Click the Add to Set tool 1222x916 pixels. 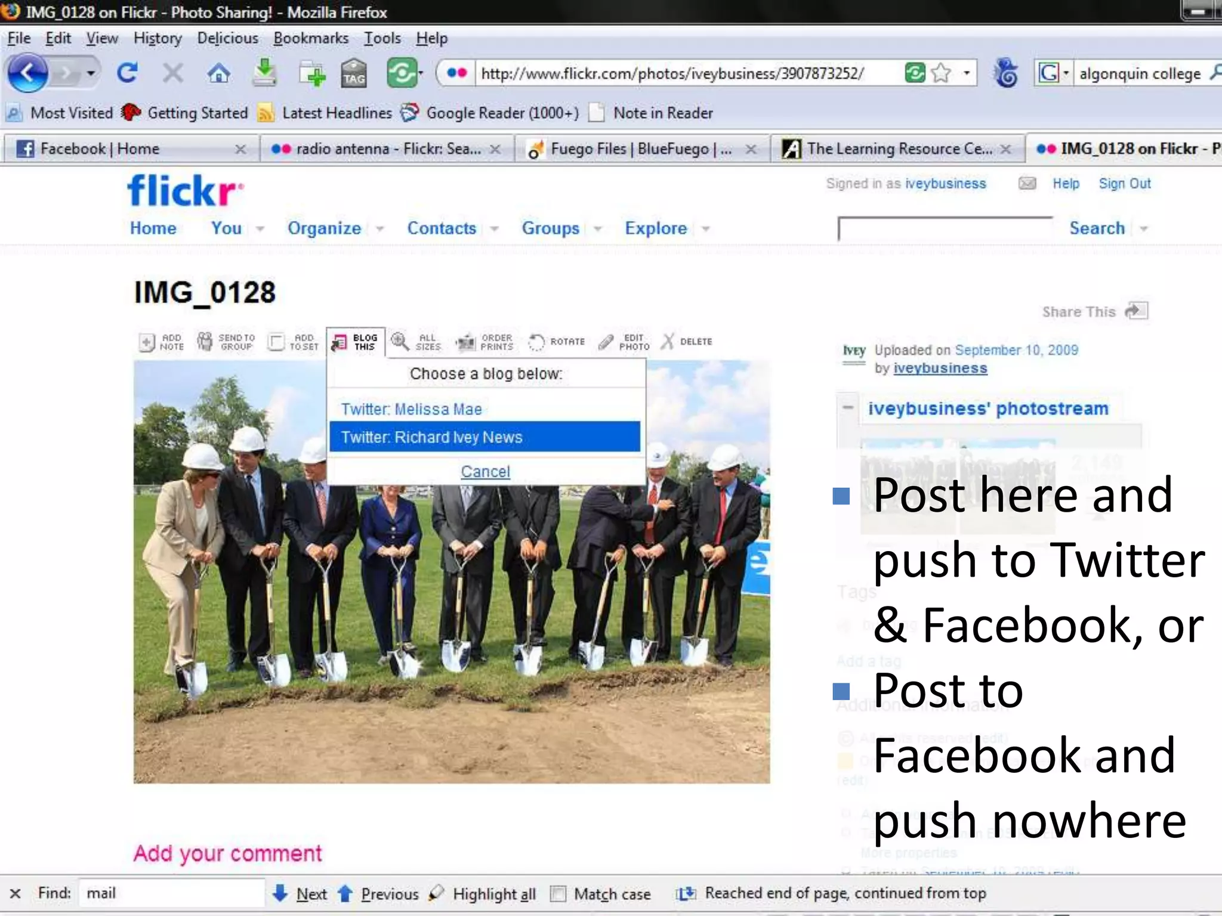pos(292,342)
